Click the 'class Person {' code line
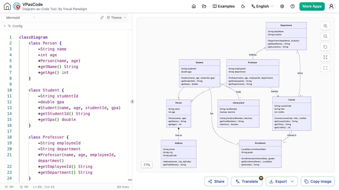 tap(45, 43)
